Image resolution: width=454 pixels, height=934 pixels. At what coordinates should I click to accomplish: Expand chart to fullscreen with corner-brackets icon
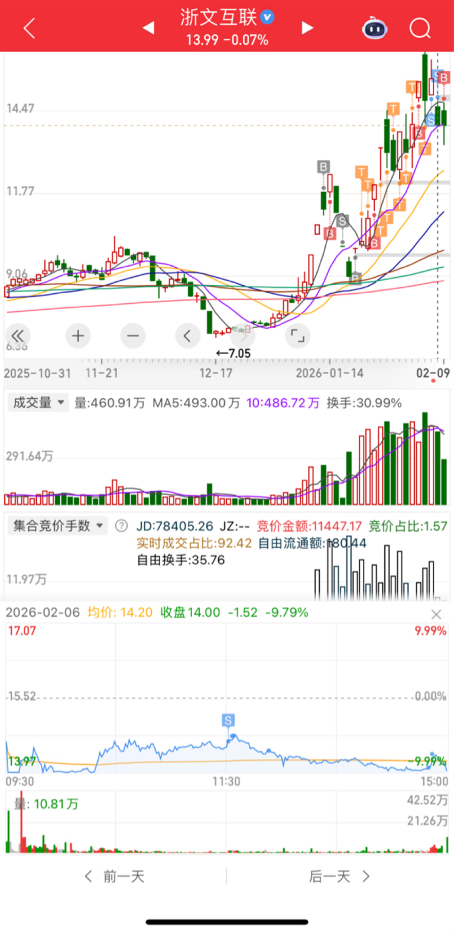pos(297,336)
